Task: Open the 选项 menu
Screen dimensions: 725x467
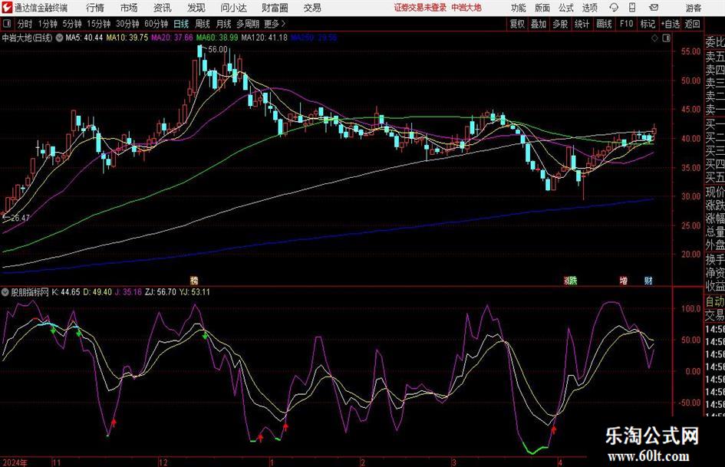Action: click(x=589, y=8)
